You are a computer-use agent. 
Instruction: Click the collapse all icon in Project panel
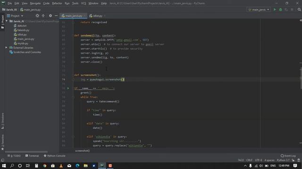click(x=43, y=15)
